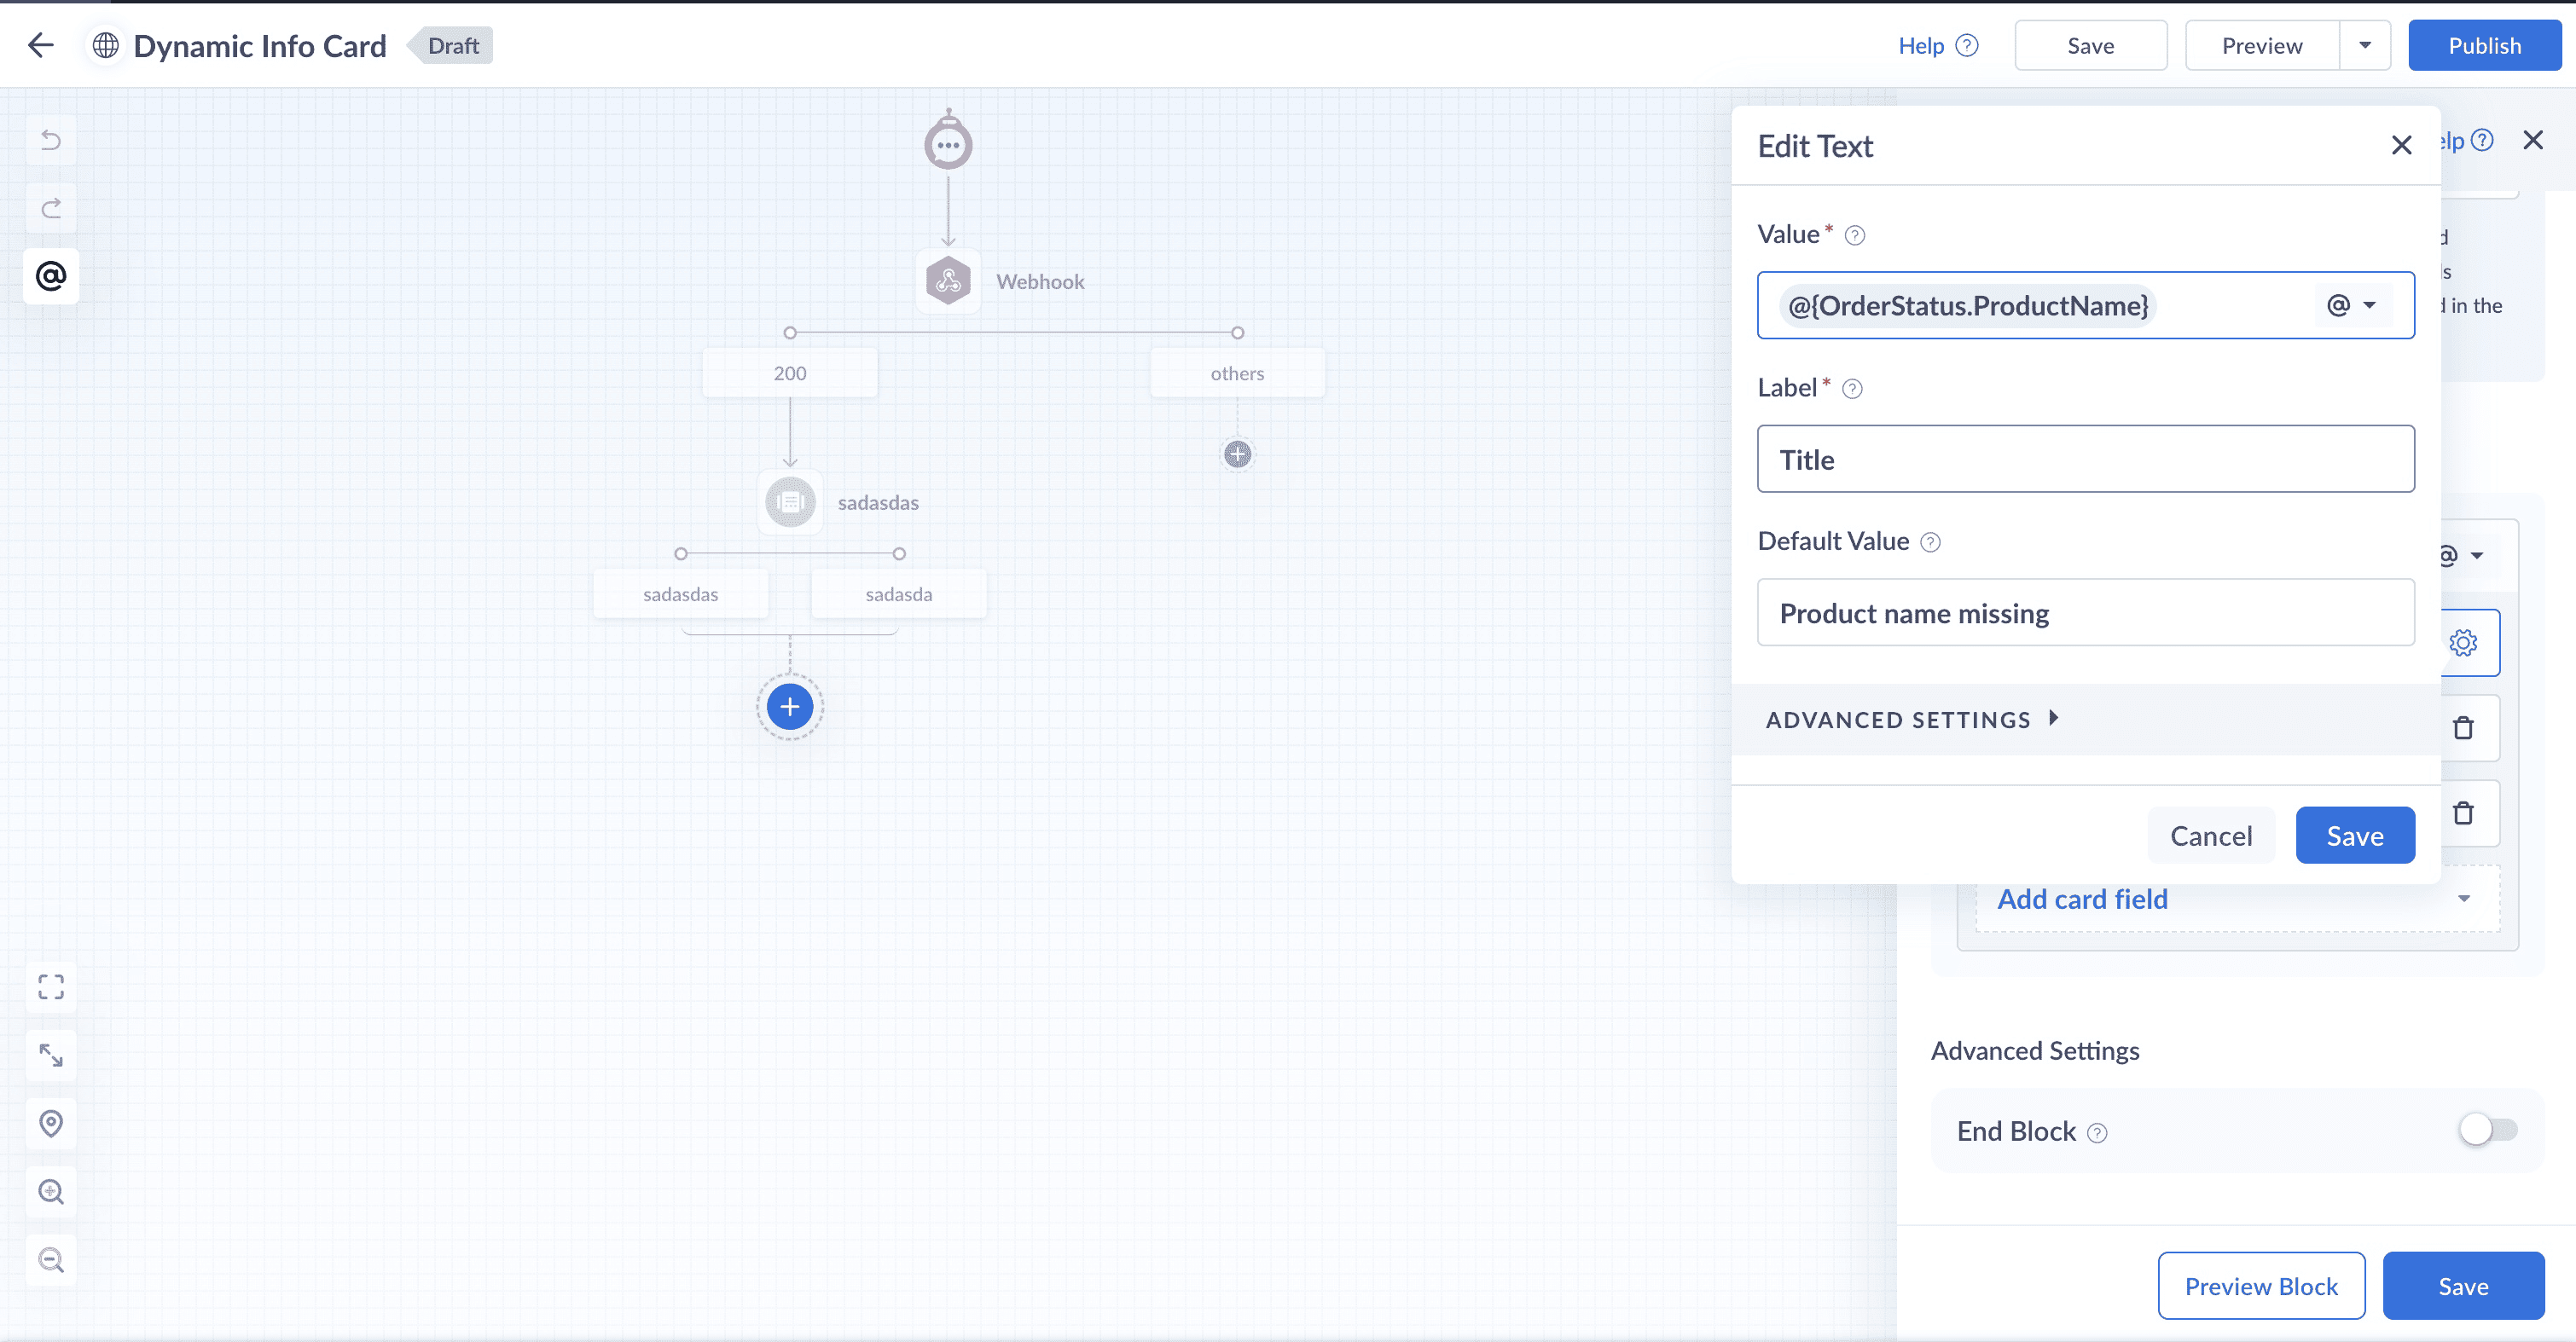
Task: Click the Publish button
Action: [x=2483, y=45]
